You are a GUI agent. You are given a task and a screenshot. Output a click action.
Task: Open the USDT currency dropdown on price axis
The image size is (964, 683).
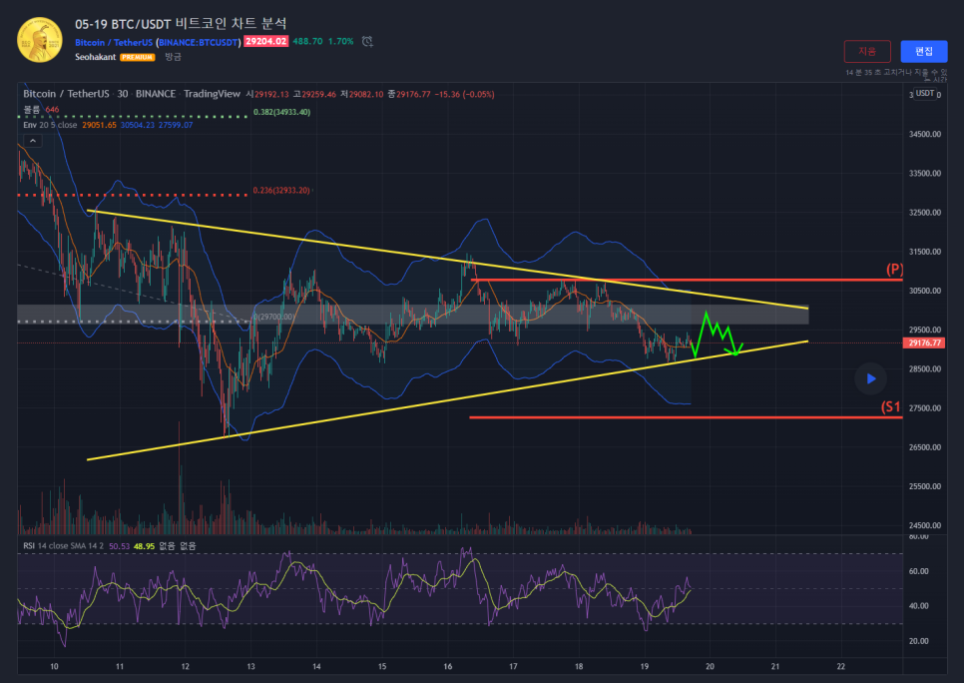(925, 94)
